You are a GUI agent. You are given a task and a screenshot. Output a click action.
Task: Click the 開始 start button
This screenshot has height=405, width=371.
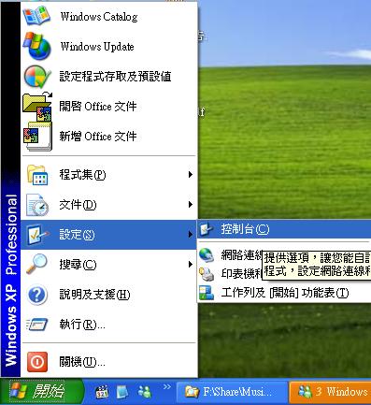tap(41, 391)
